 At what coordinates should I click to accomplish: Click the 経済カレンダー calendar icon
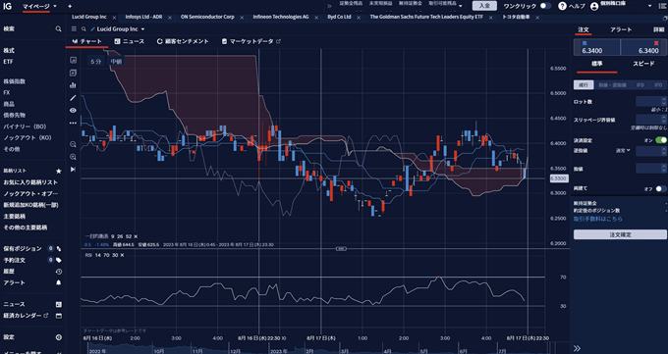point(59,316)
